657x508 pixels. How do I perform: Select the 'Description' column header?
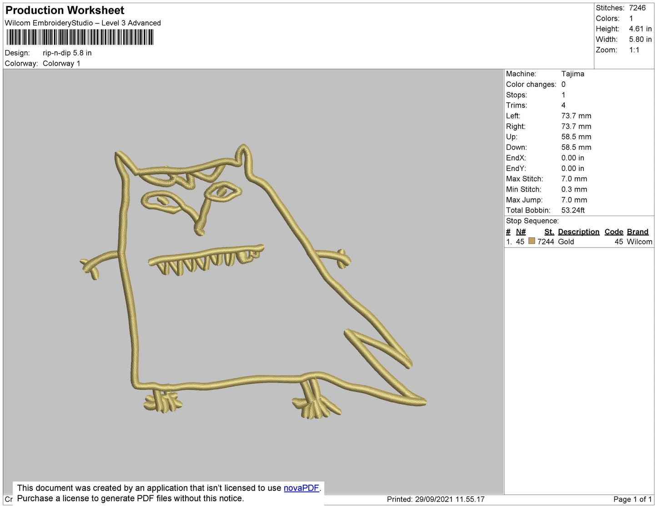click(579, 231)
